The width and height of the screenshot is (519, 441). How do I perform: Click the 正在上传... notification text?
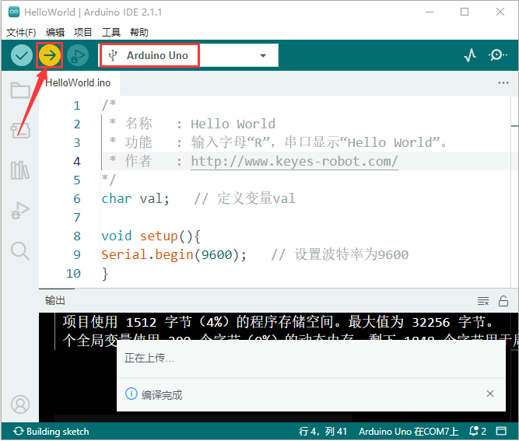(x=149, y=358)
